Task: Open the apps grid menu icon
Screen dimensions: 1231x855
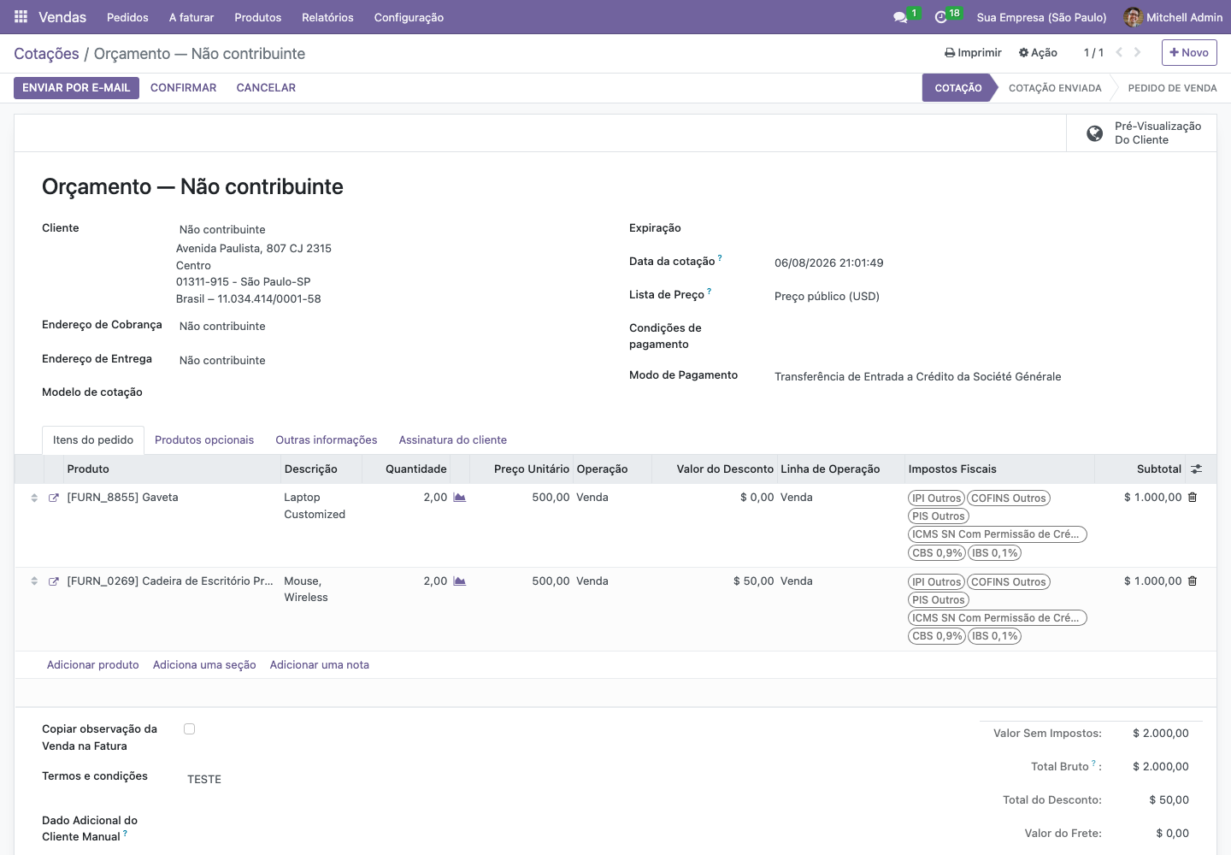Action: [21, 17]
